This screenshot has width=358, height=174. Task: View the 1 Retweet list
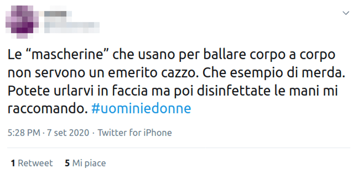pos(32,163)
